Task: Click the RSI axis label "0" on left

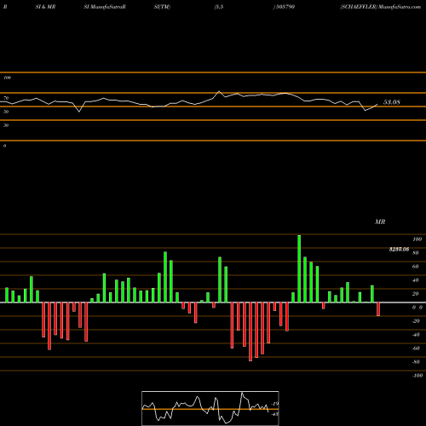Action: (x=4, y=146)
